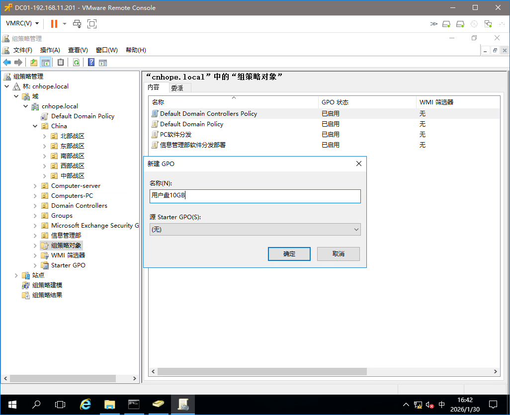
Task: Click the Up one level folder icon
Action: [x=34, y=63]
